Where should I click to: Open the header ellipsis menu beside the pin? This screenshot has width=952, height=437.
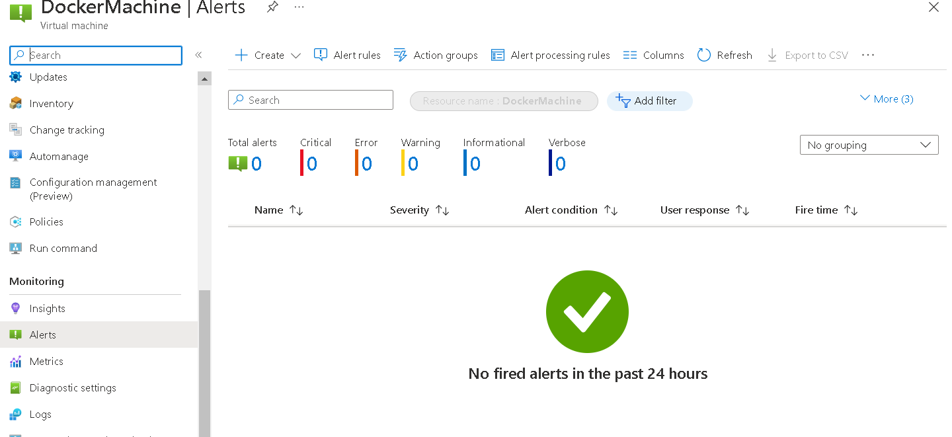(x=299, y=7)
